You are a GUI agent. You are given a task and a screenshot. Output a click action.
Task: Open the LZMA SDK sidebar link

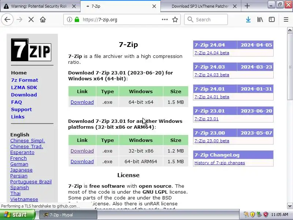(x=24, y=87)
